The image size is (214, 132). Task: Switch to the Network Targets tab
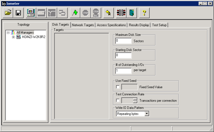(x=83, y=25)
